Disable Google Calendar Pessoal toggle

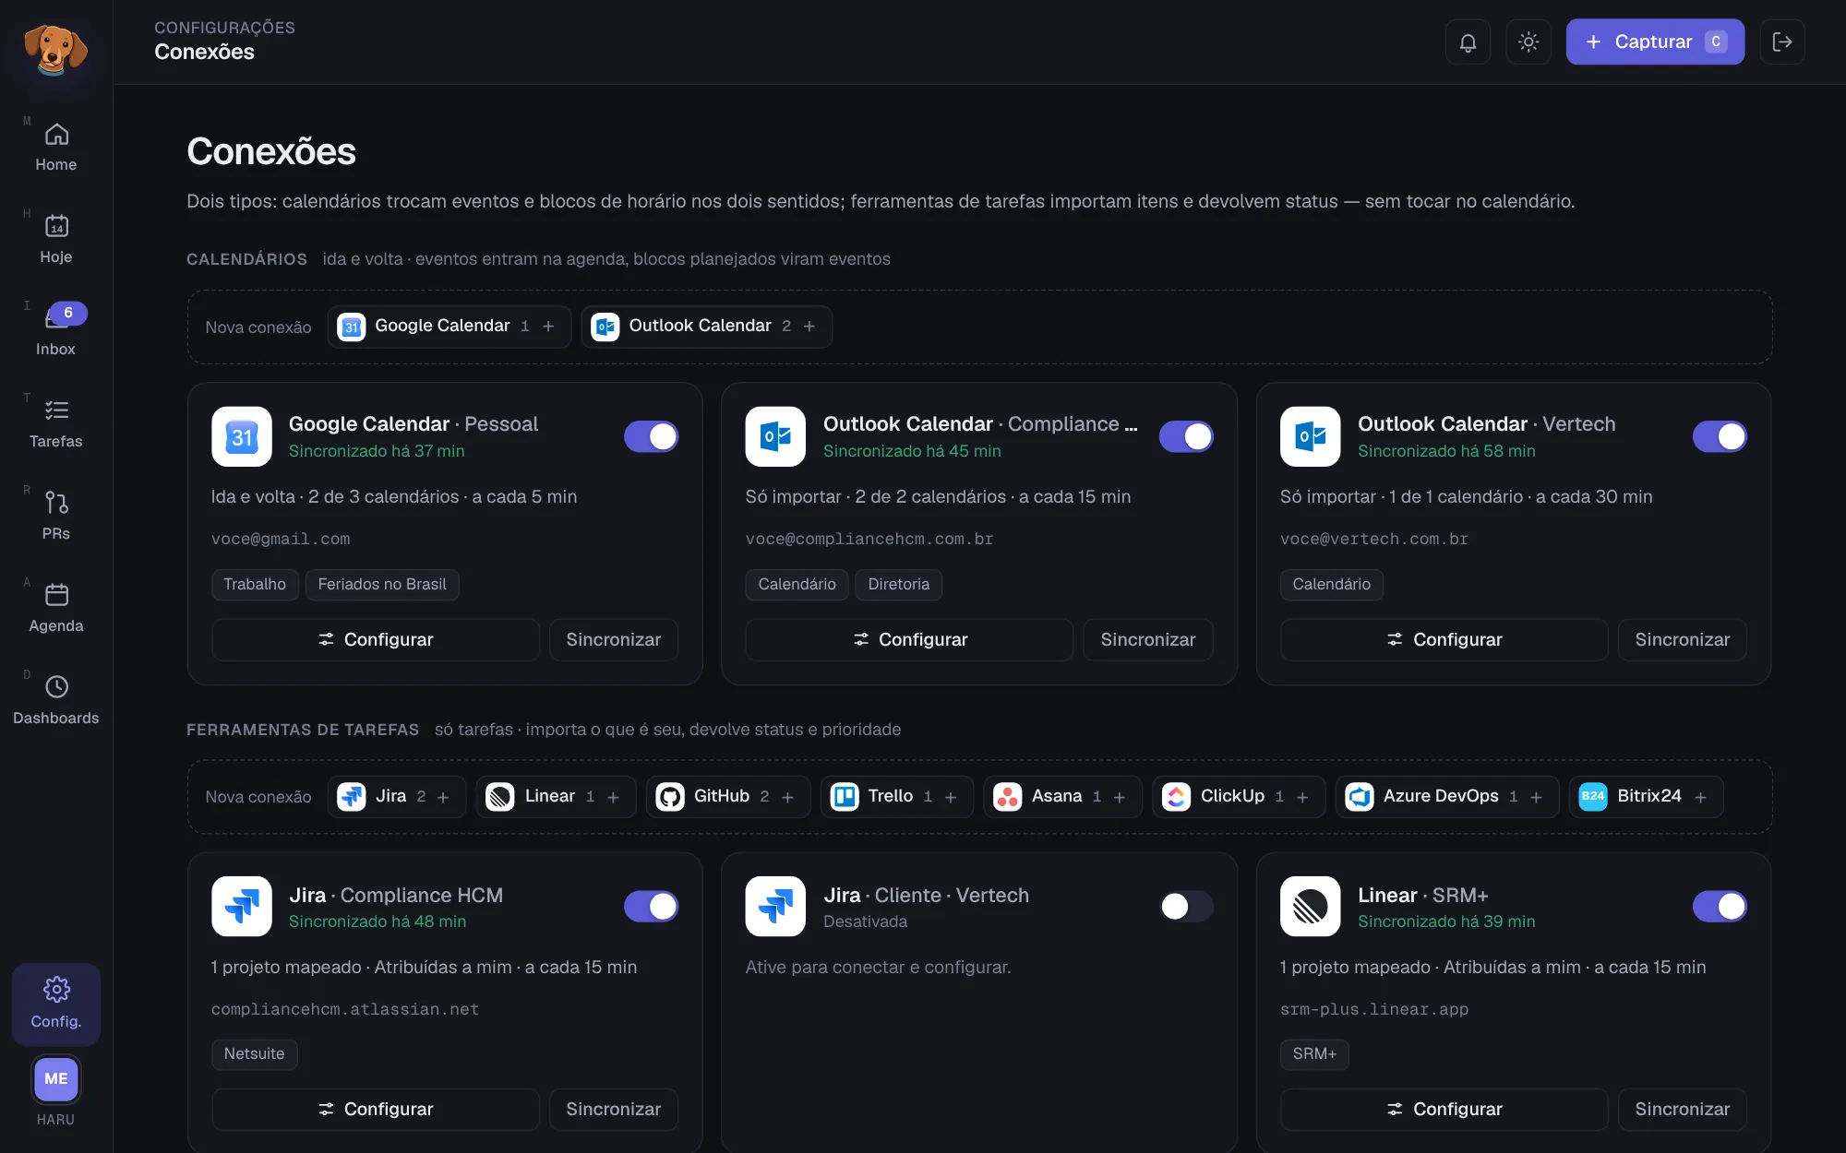(x=652, y=436)
